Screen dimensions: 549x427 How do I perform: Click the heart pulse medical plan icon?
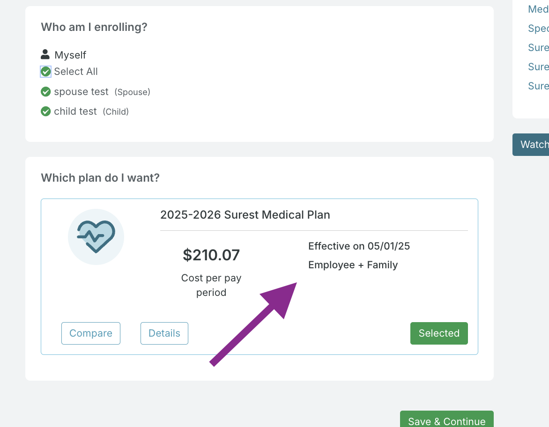point(96,236)
